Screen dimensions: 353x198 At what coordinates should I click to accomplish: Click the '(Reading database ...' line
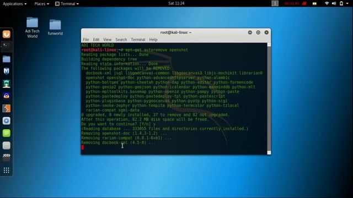point(165,129)
